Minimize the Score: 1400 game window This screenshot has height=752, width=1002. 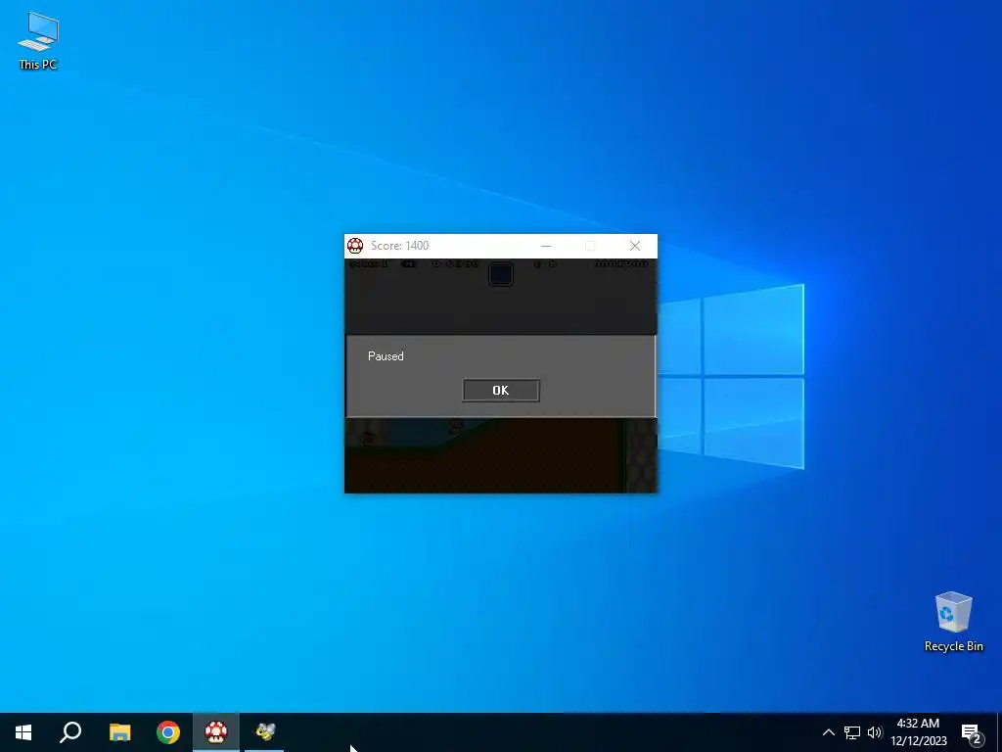click(546, 246)
